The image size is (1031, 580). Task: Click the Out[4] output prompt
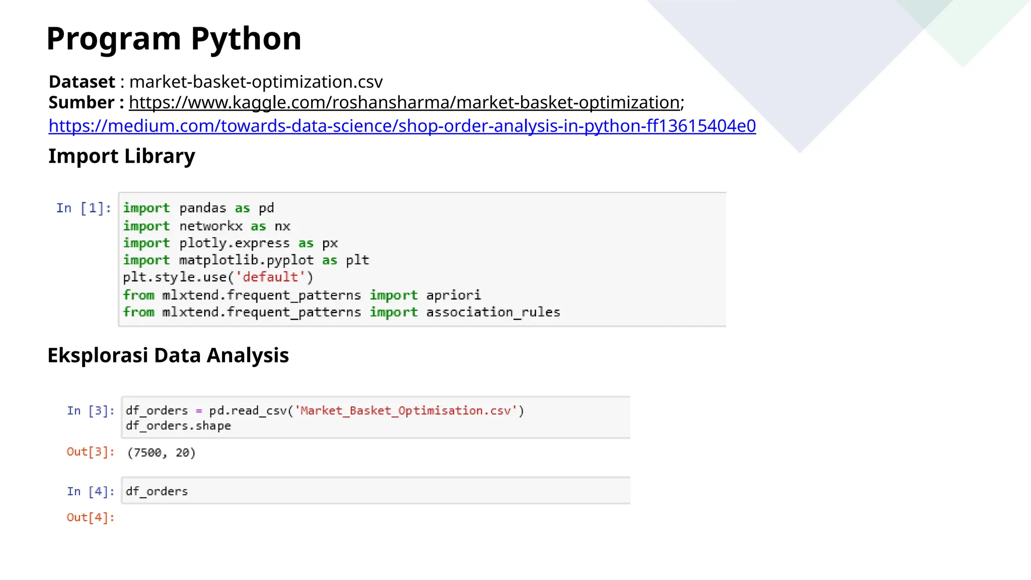click(91, 518)
